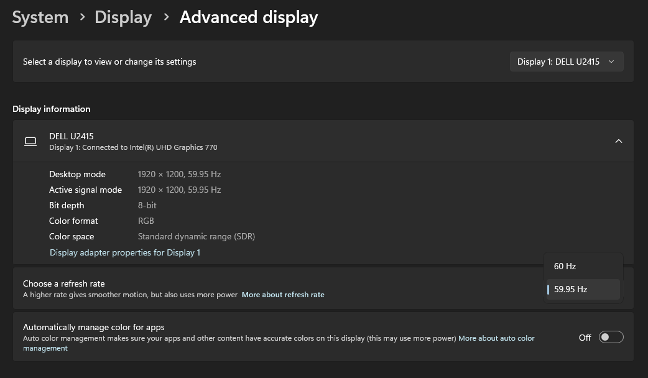Open More about auto color management link
This screenshot has height=378, width=648.
(x=496, y=338)
